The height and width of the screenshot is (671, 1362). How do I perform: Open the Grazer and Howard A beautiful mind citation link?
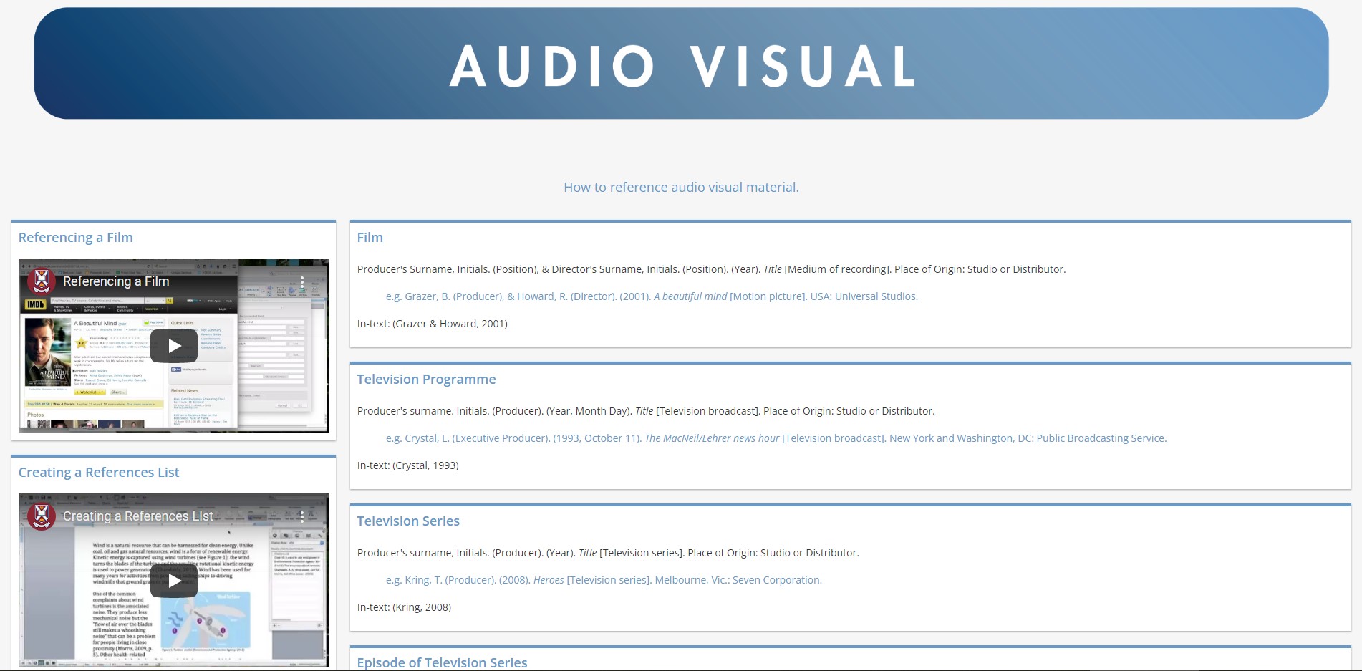click(651, 296)
